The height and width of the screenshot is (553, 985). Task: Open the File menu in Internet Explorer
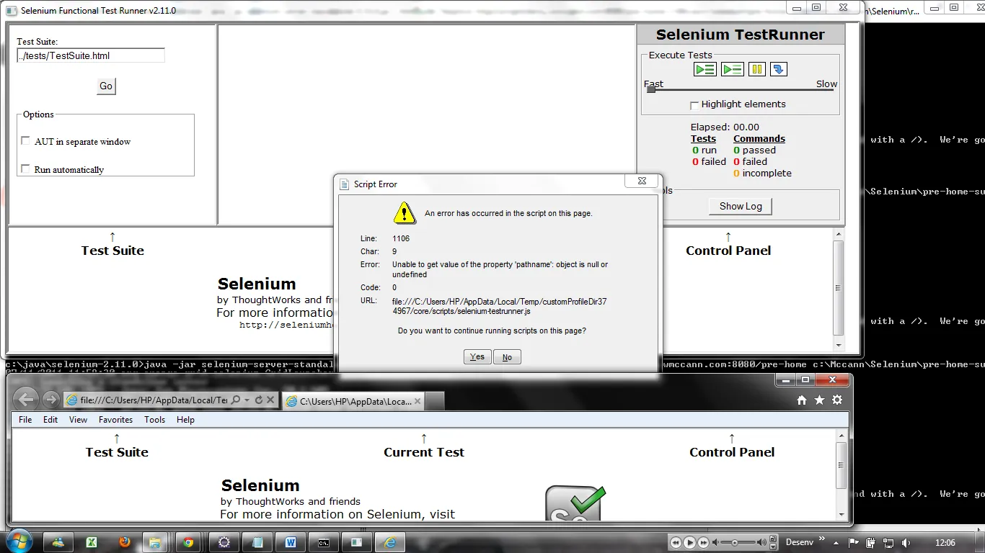click(25, 420)
